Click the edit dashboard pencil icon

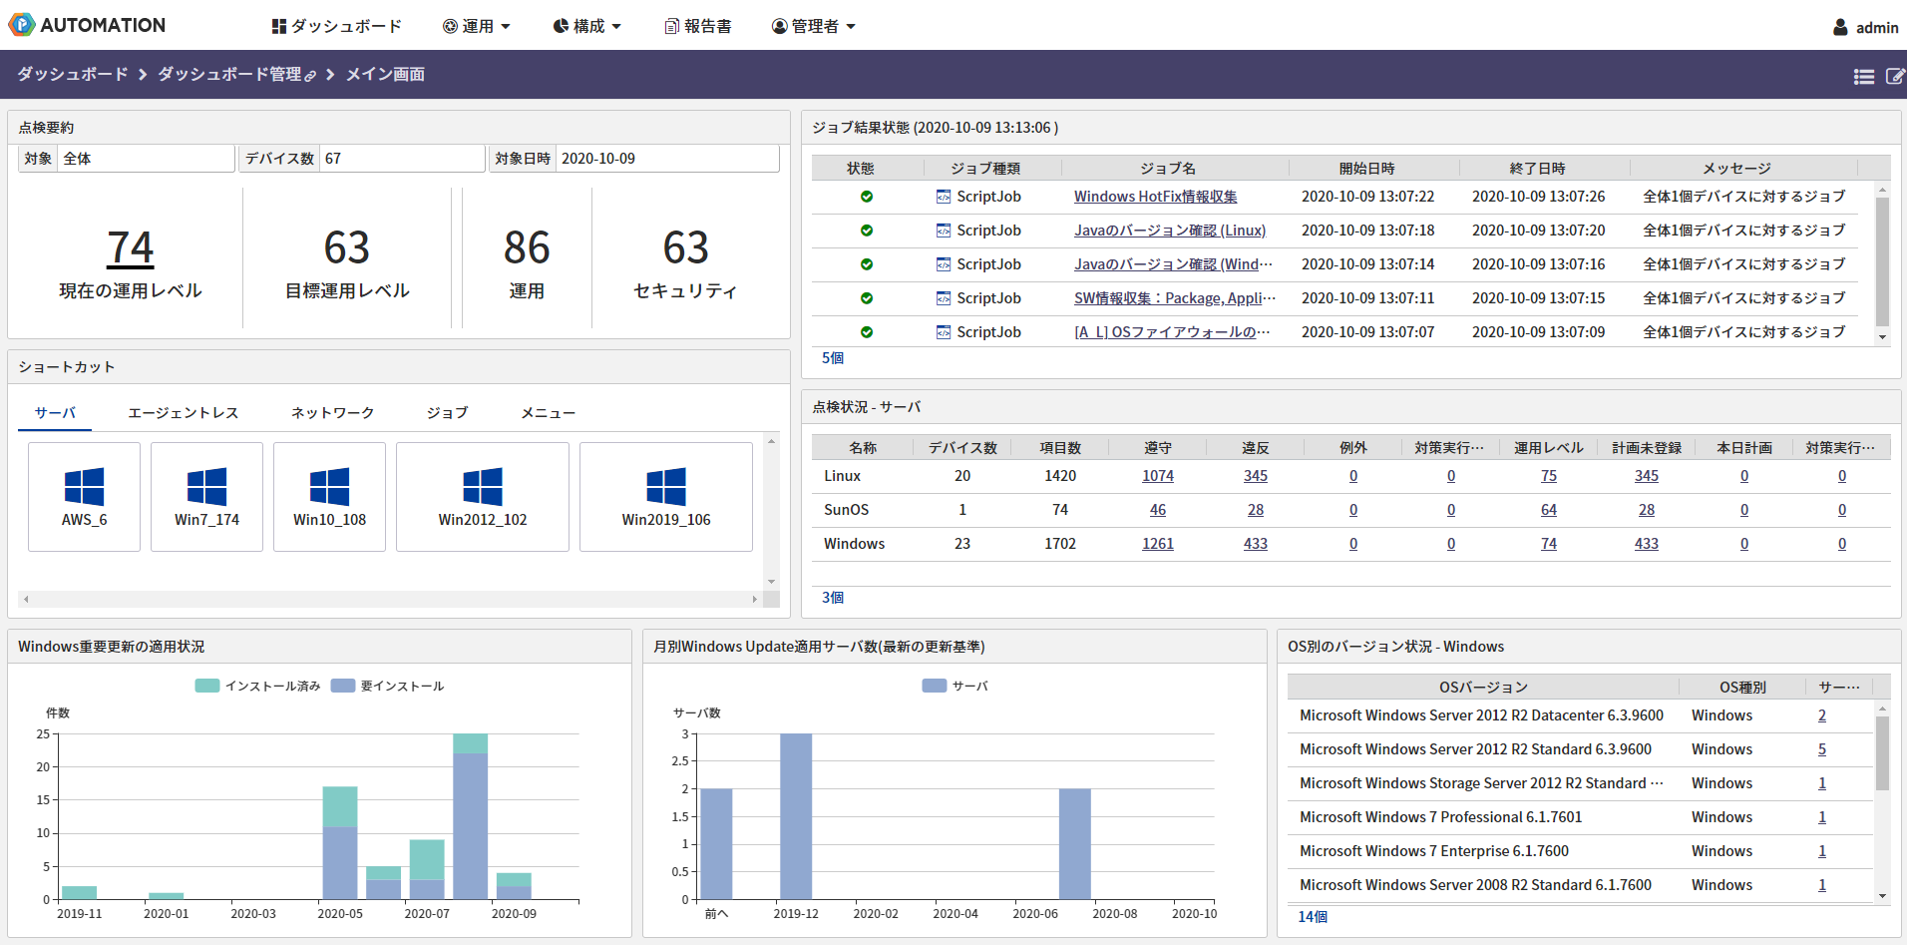(1895, 76)
